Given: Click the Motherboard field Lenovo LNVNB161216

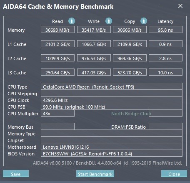Looking at the screenshot, I should (x=112, y=147).
